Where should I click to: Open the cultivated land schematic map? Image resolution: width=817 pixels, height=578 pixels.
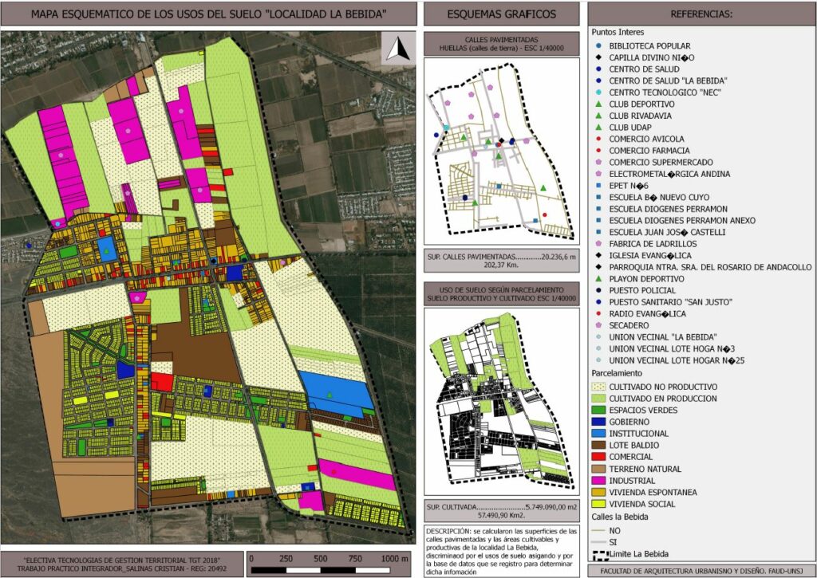pos(501,401)
